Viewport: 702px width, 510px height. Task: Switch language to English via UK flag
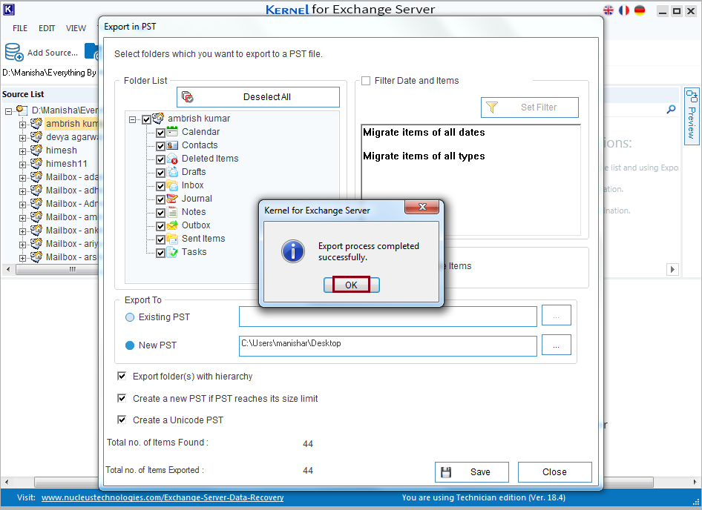pos(608,10)
